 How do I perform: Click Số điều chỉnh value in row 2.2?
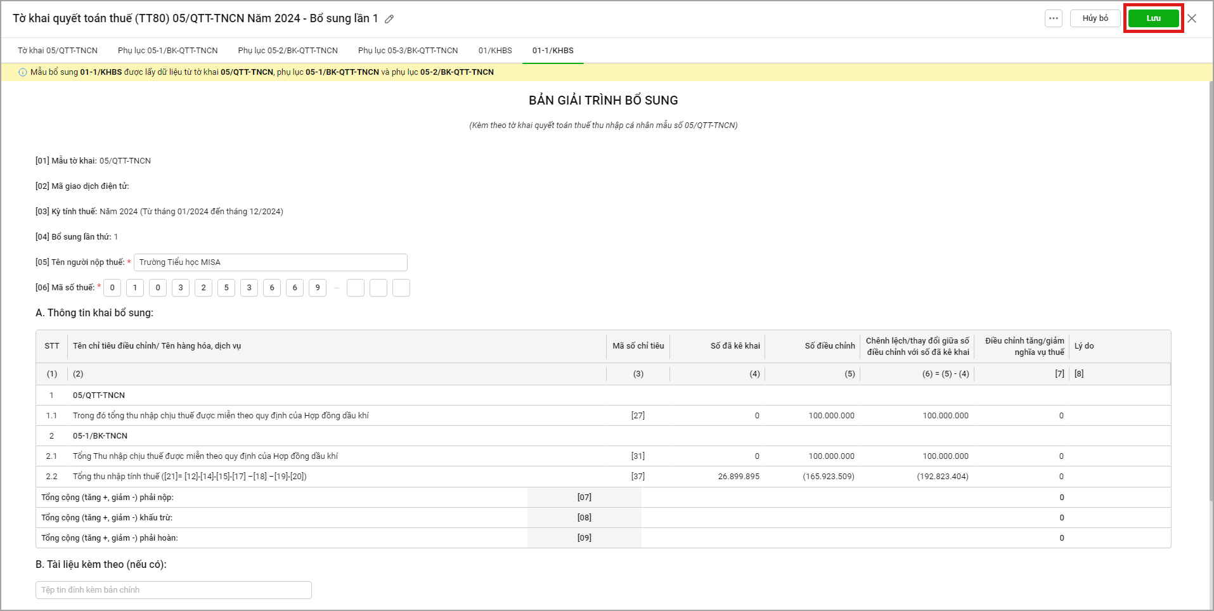[x=828, y=477]
